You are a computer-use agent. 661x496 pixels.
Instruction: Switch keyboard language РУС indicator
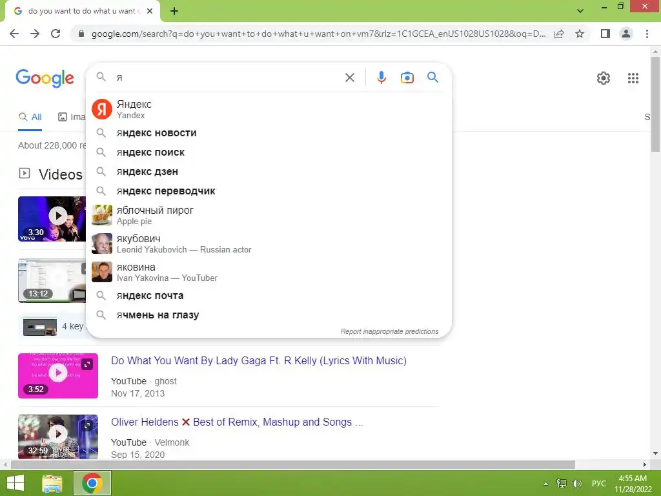click(x=598, y=484)
